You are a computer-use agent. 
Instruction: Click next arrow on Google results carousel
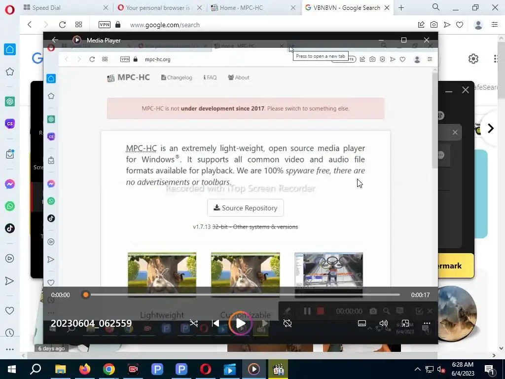tap(491, 128)
